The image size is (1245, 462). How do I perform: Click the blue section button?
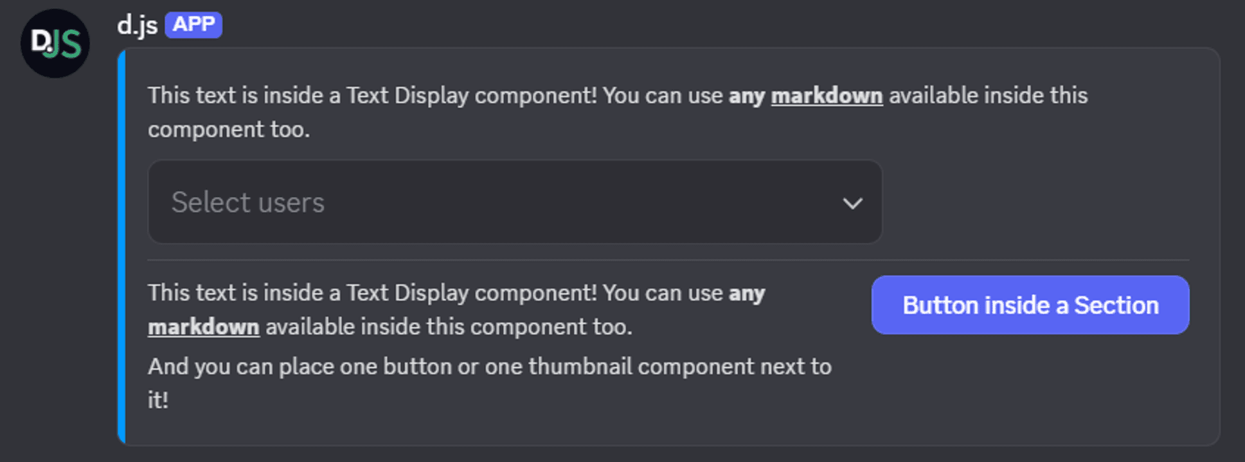[1029, 305]
